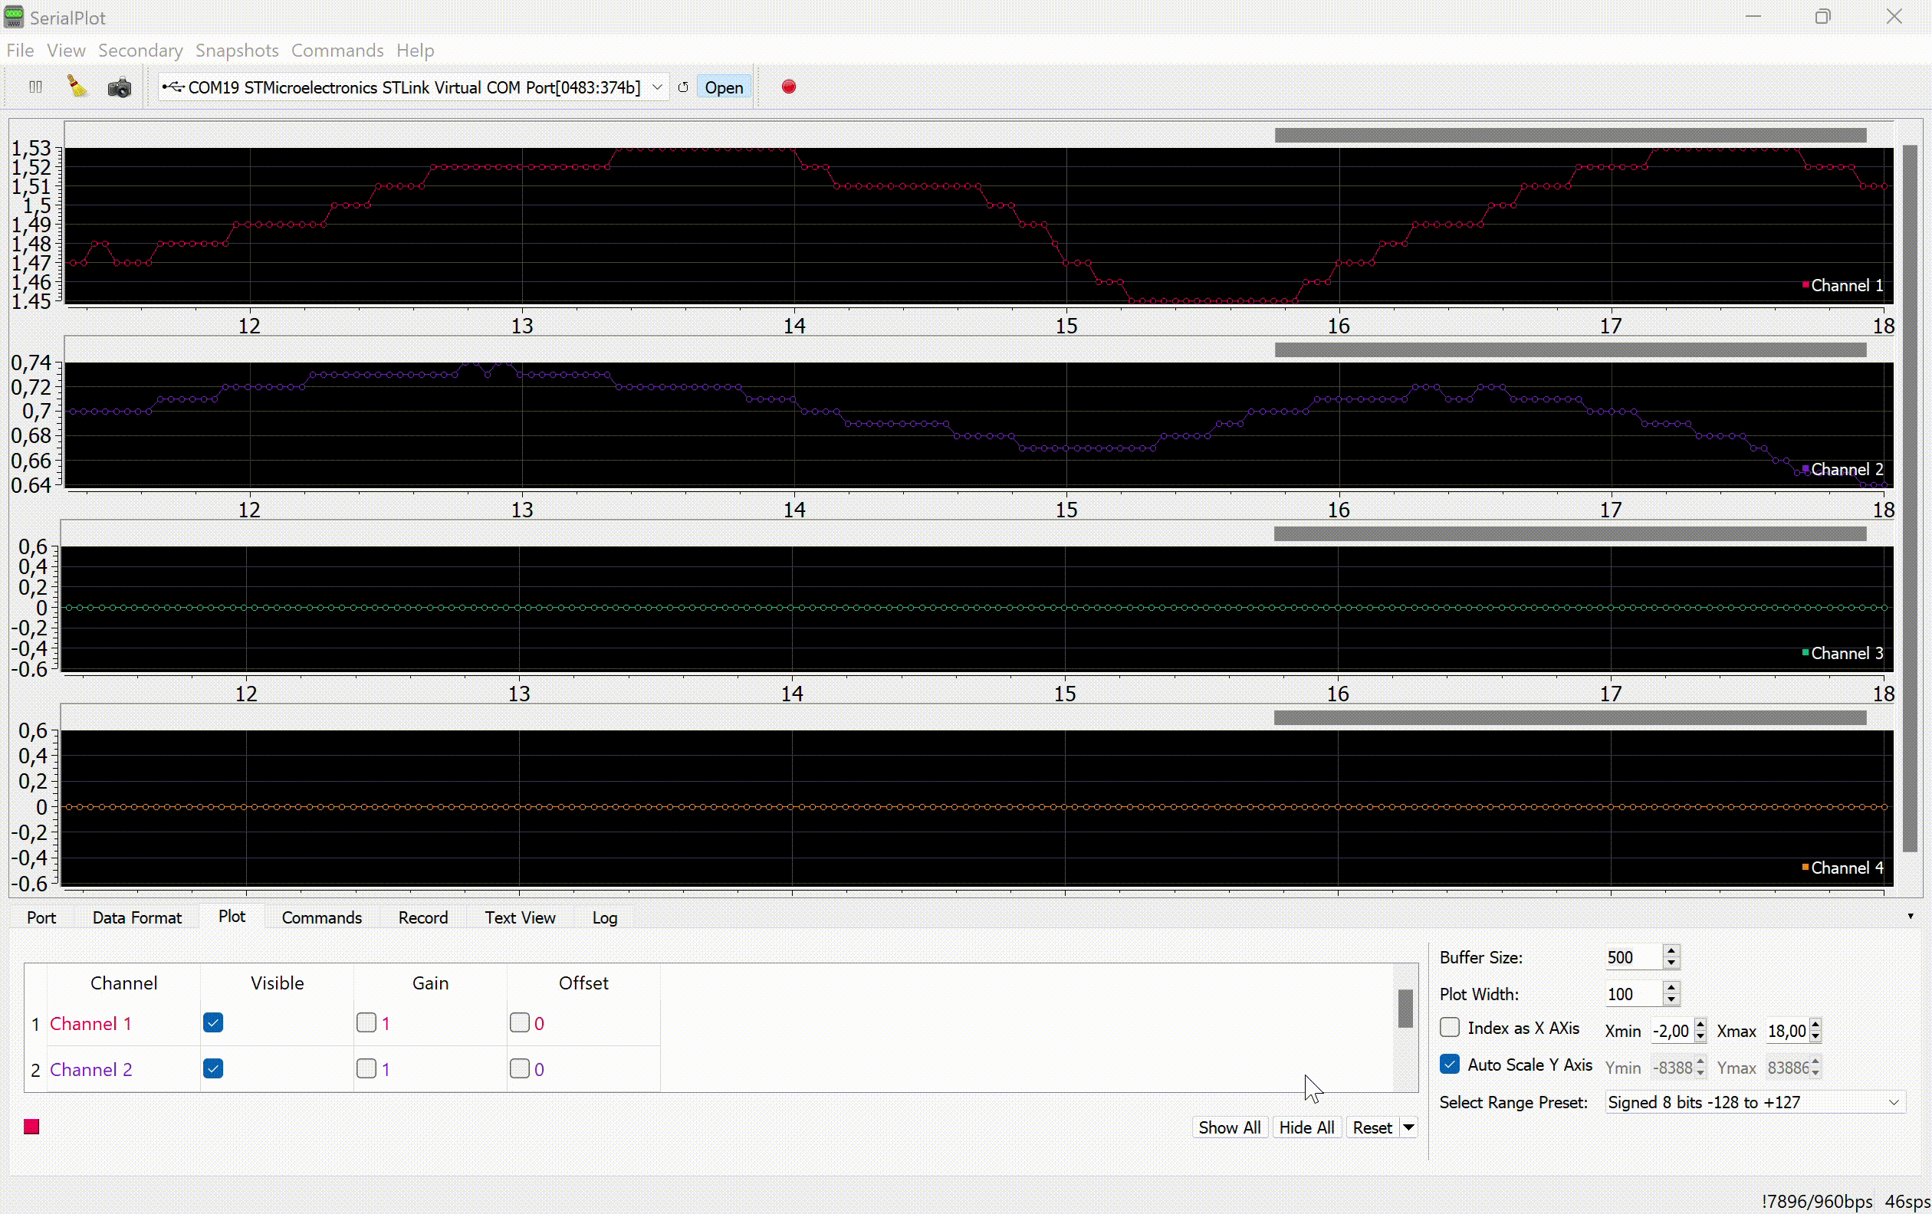The width and height of the screenshot is (1932, 1214).
Task: Expand the Select Range Preset dropdown
Action: pyautogui.click(x=1893, y=1103)
